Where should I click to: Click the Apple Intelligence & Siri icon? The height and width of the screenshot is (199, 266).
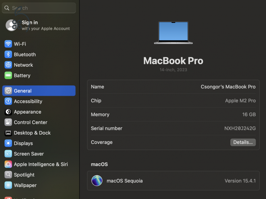point(8,164)
